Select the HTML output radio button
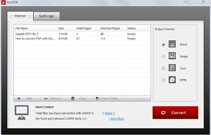Screen dimensions: 211x135 164,80
